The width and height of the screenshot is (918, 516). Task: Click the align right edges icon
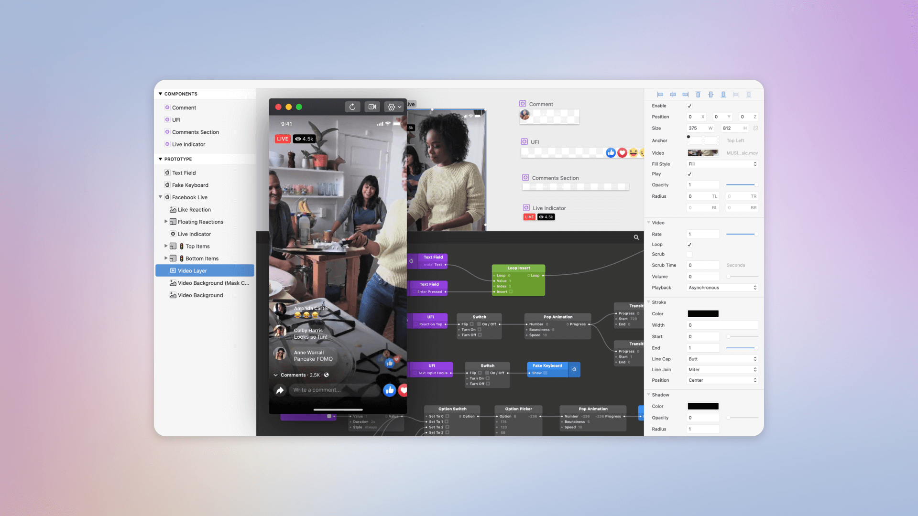[x=686, y=95]
